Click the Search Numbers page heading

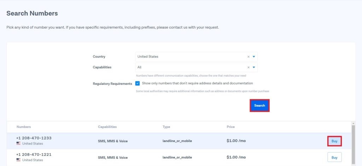[32, 13]
